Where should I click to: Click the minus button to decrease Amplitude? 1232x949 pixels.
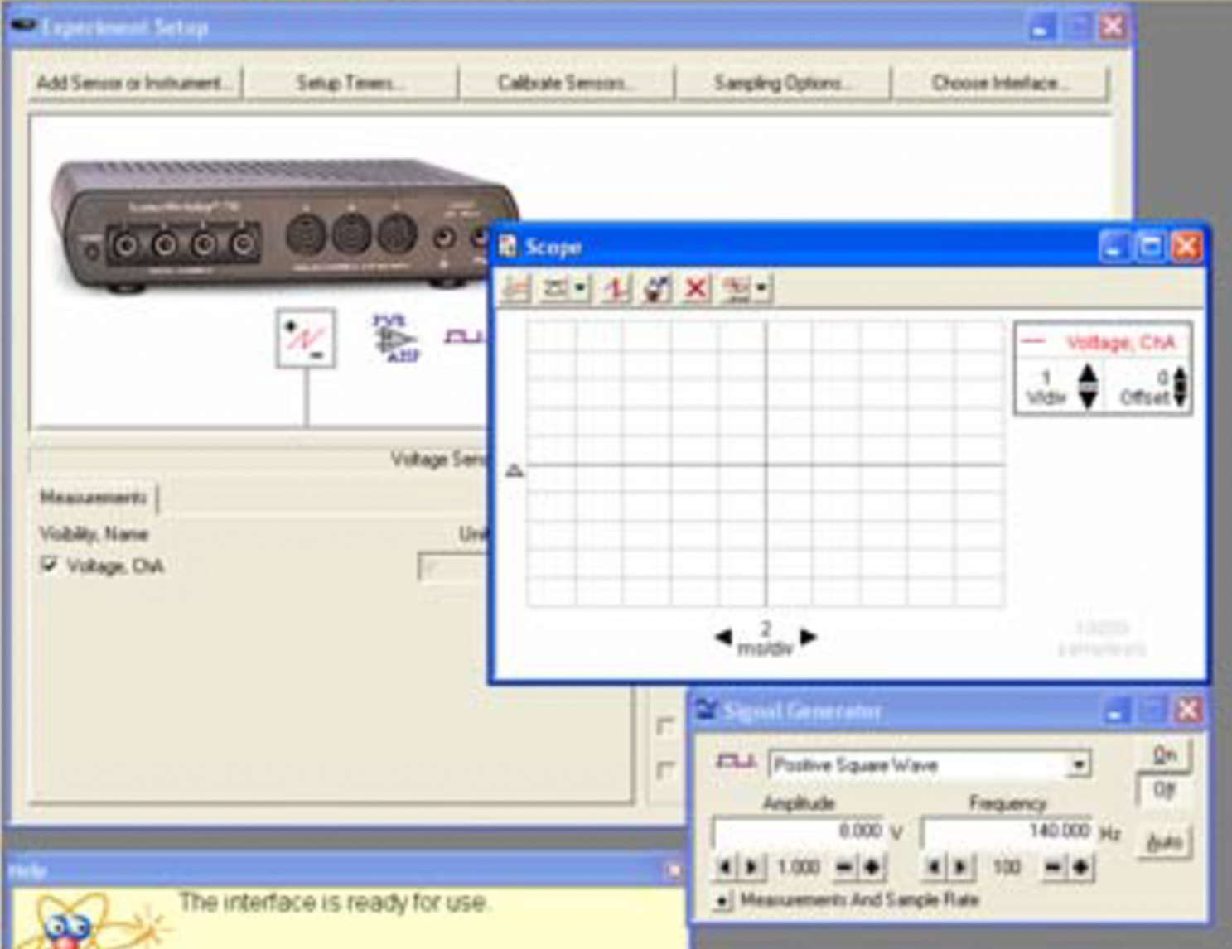tap(844, 867)
